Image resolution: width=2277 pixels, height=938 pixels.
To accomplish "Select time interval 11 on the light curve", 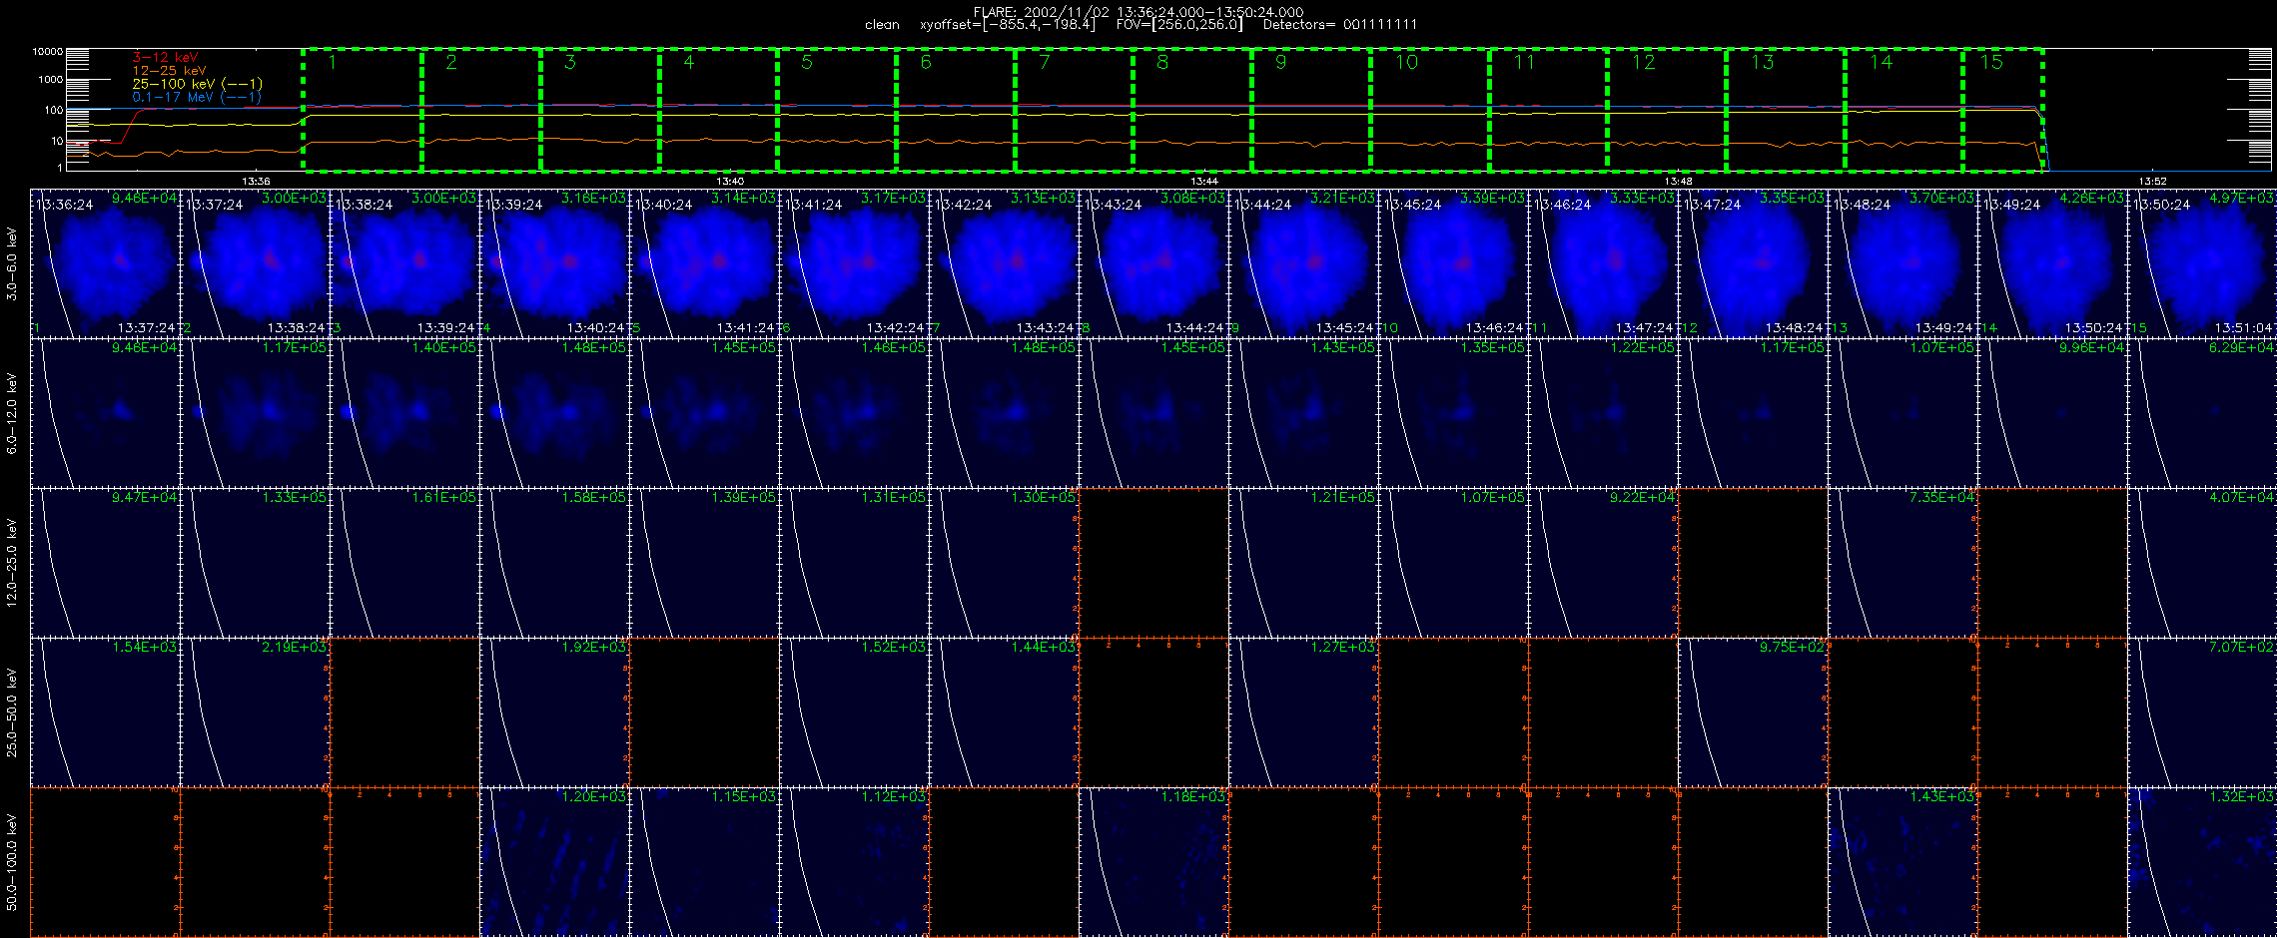I will (1548, 109).
